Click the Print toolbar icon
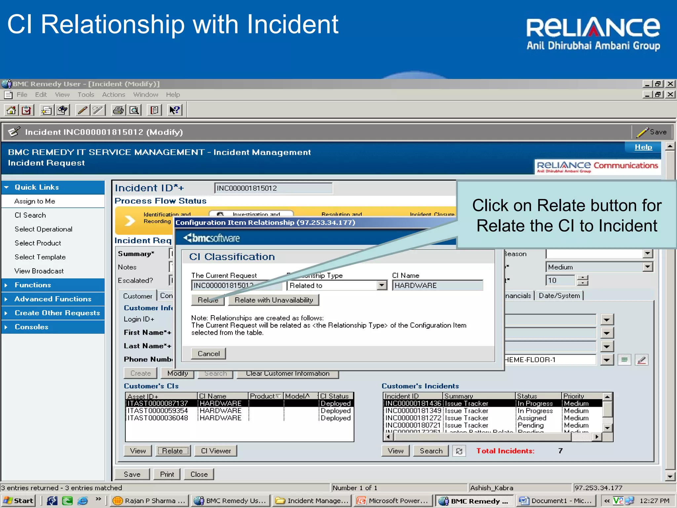Image resolution: width=677 pixels, height=508 pixels. coord(118,110)
